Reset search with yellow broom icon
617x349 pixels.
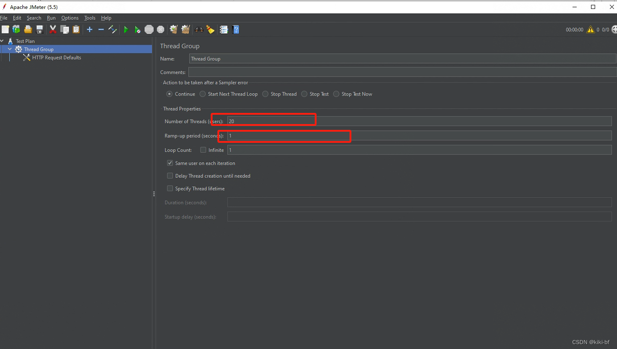coord(210,29)
